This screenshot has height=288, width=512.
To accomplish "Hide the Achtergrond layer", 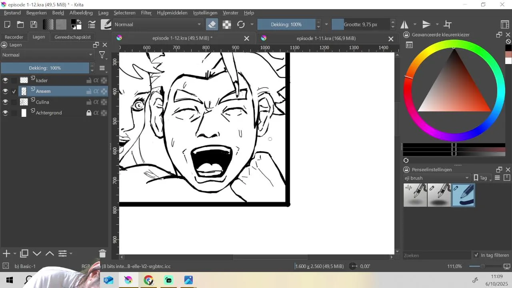I will [5, 113].
